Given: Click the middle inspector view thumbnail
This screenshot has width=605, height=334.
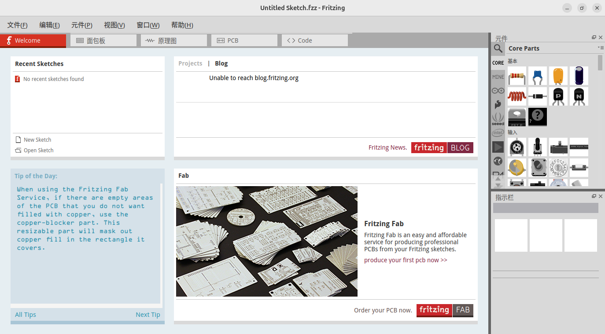Looking at the screenshot, I should pyautogui.click(x=546, y=235).
